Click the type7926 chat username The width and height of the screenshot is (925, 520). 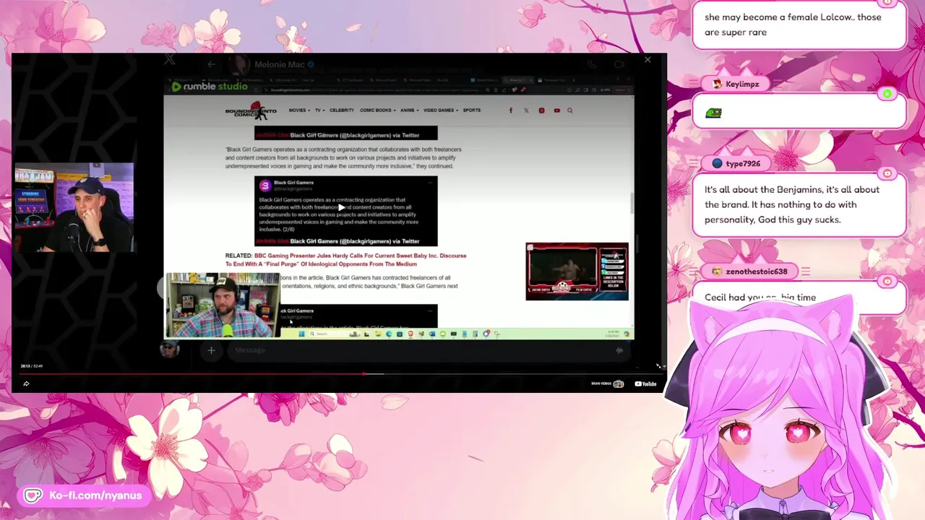pyautogui.click(x=743, y=163)
